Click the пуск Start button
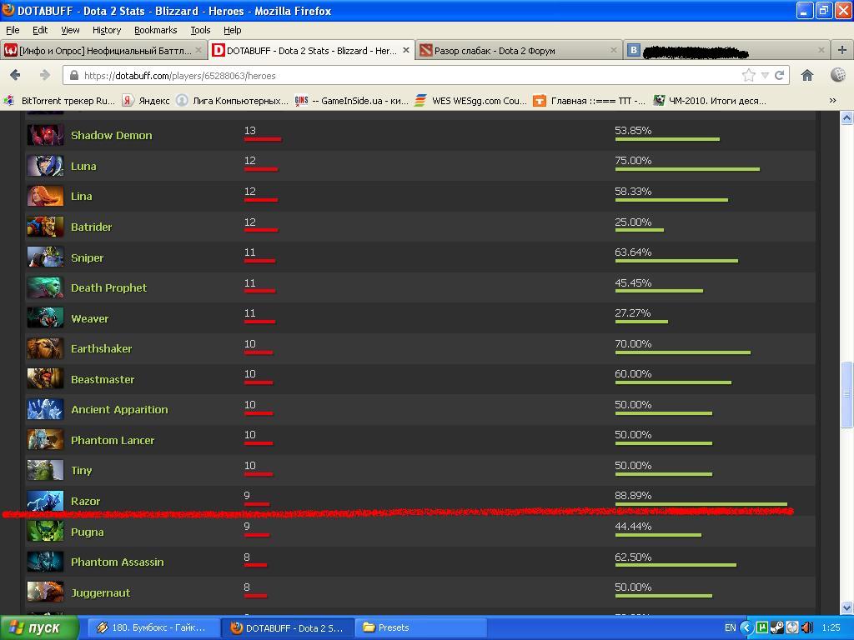This screenshot has width=854, height=640. point(39,628)
